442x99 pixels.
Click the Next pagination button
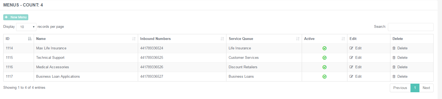(x=426, y=88)
